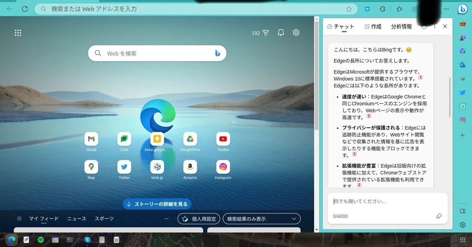Open the Twitter quick link tile
472x247 pixels.
tap(124, 170)
